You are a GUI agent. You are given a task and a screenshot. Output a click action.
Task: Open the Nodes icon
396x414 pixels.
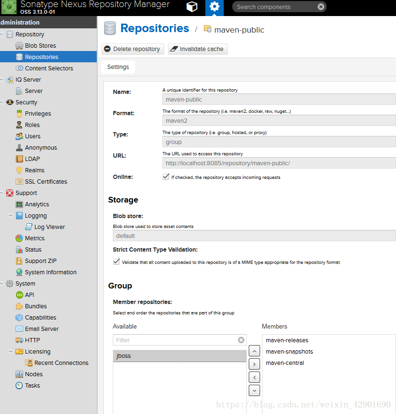[19, 374]
